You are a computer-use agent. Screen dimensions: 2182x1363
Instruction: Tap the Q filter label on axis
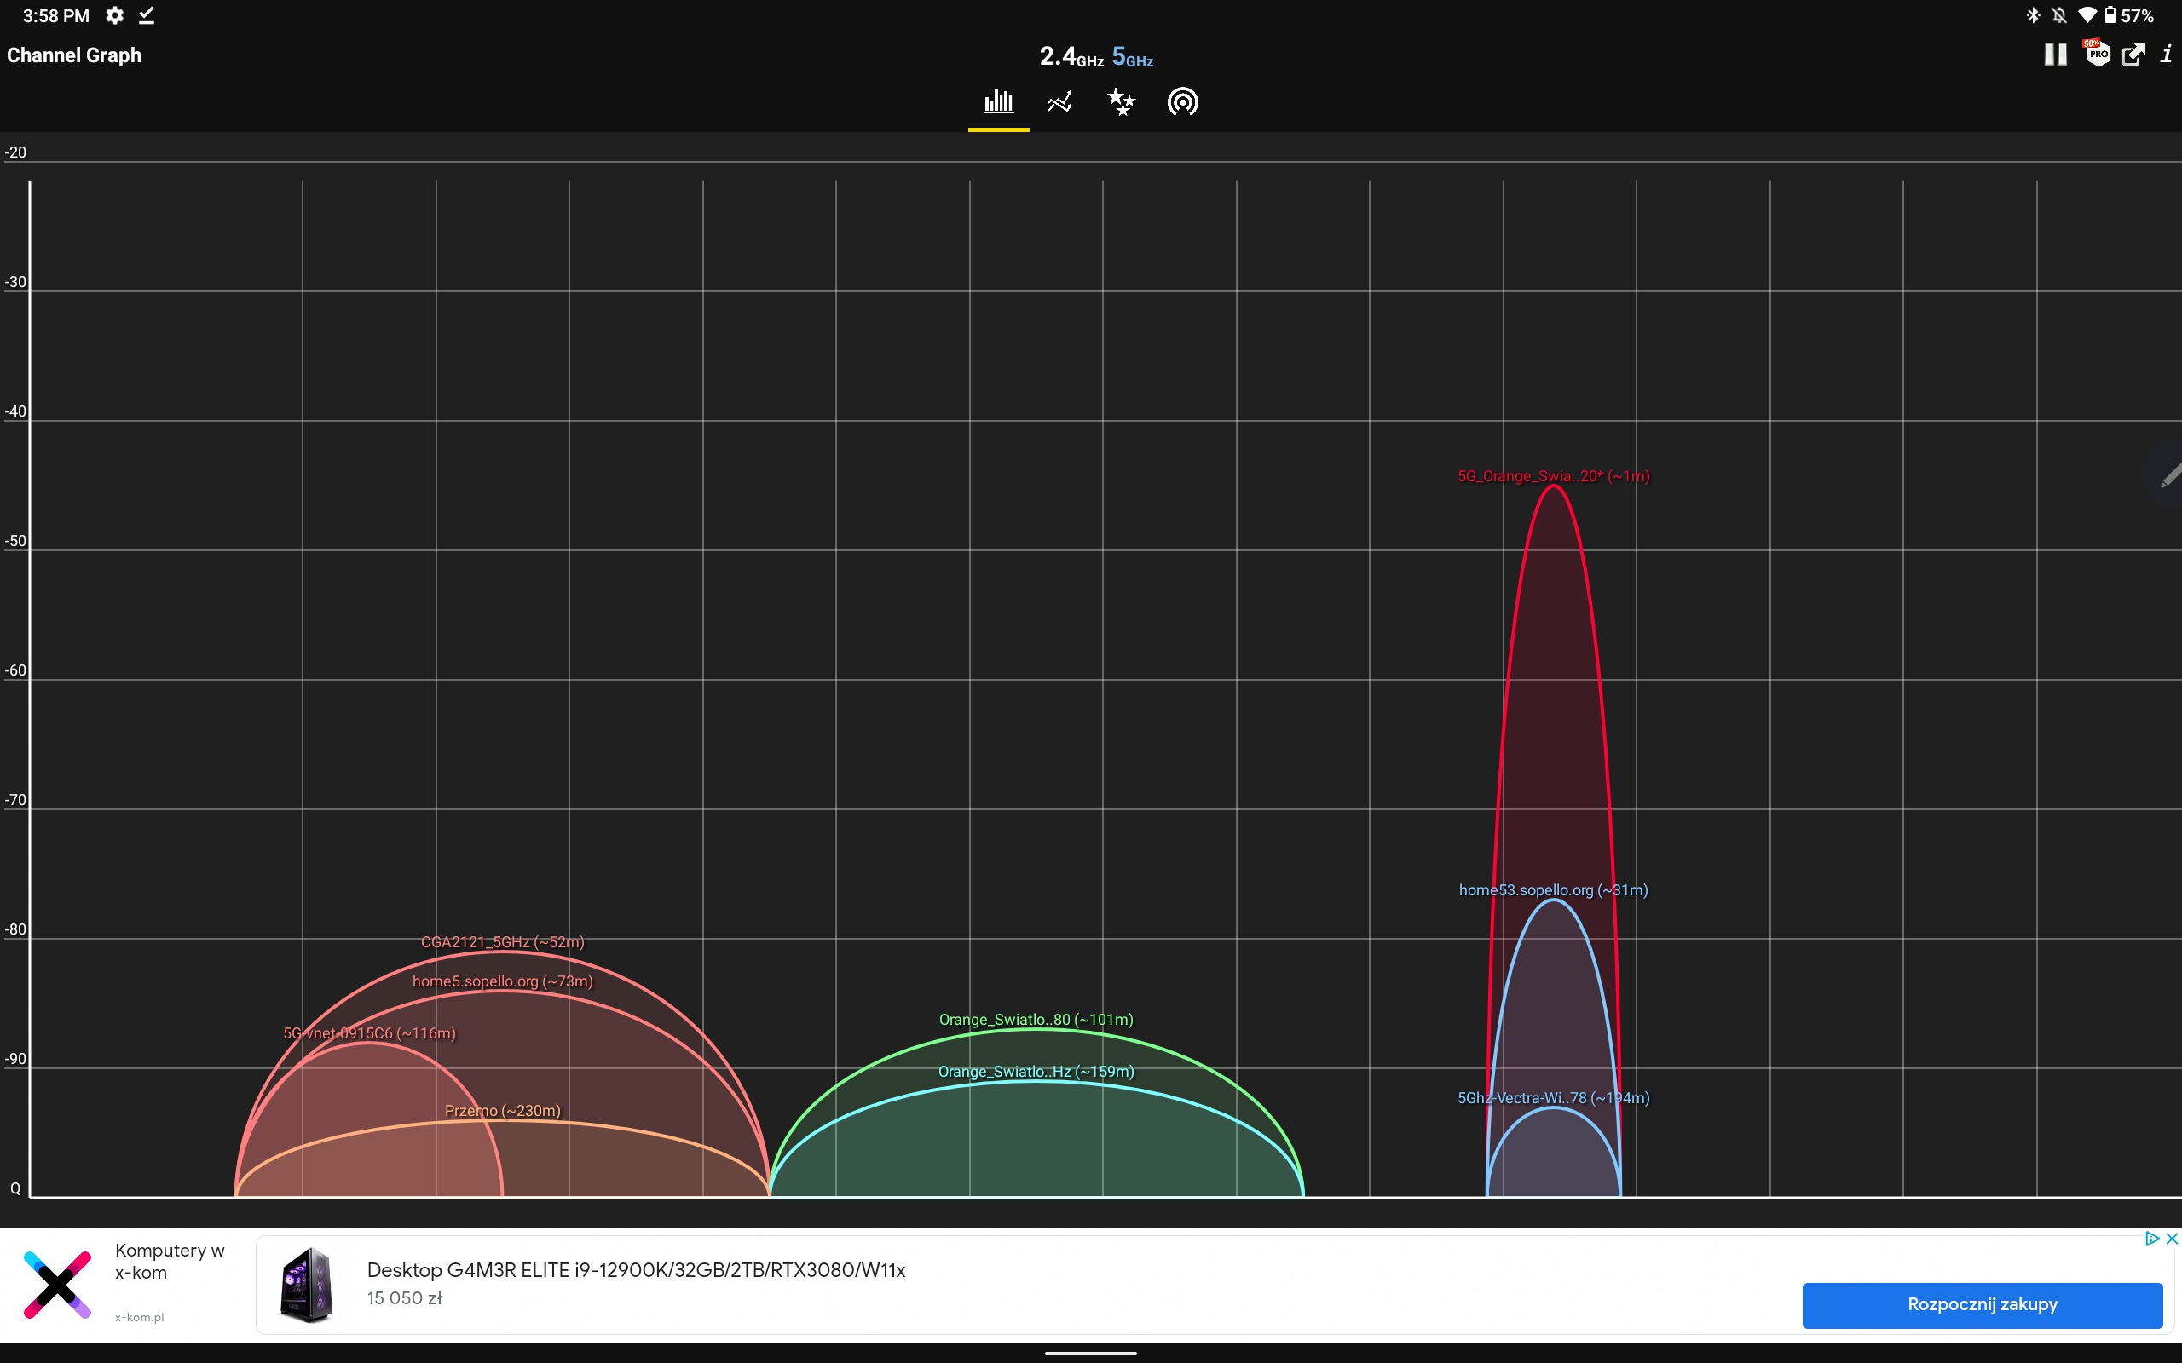[15, 1188]
